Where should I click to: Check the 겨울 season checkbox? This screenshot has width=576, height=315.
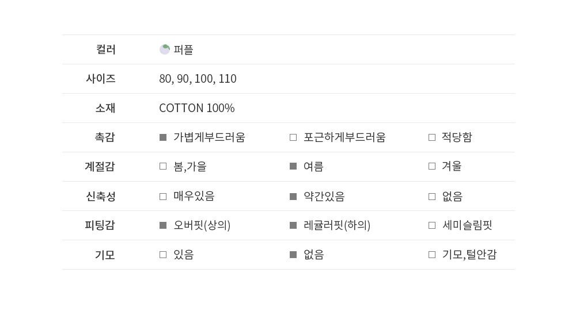click(432, 166)
